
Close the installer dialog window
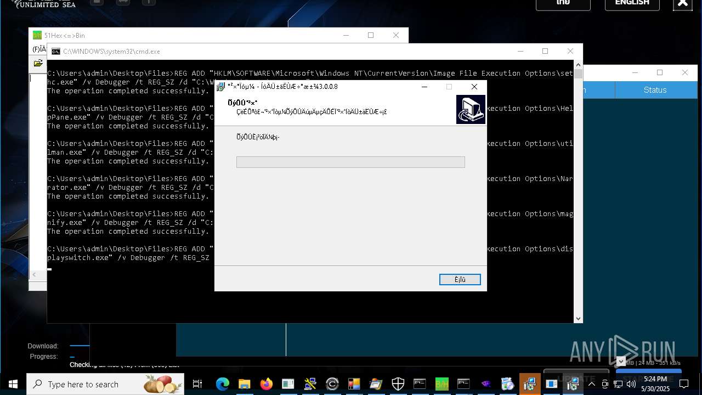[x=474, y=87]
